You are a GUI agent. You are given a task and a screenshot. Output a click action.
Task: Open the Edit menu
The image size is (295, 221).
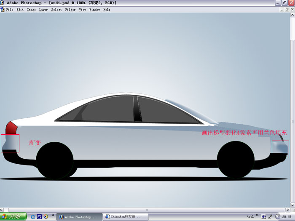click(x=20, y=10)
